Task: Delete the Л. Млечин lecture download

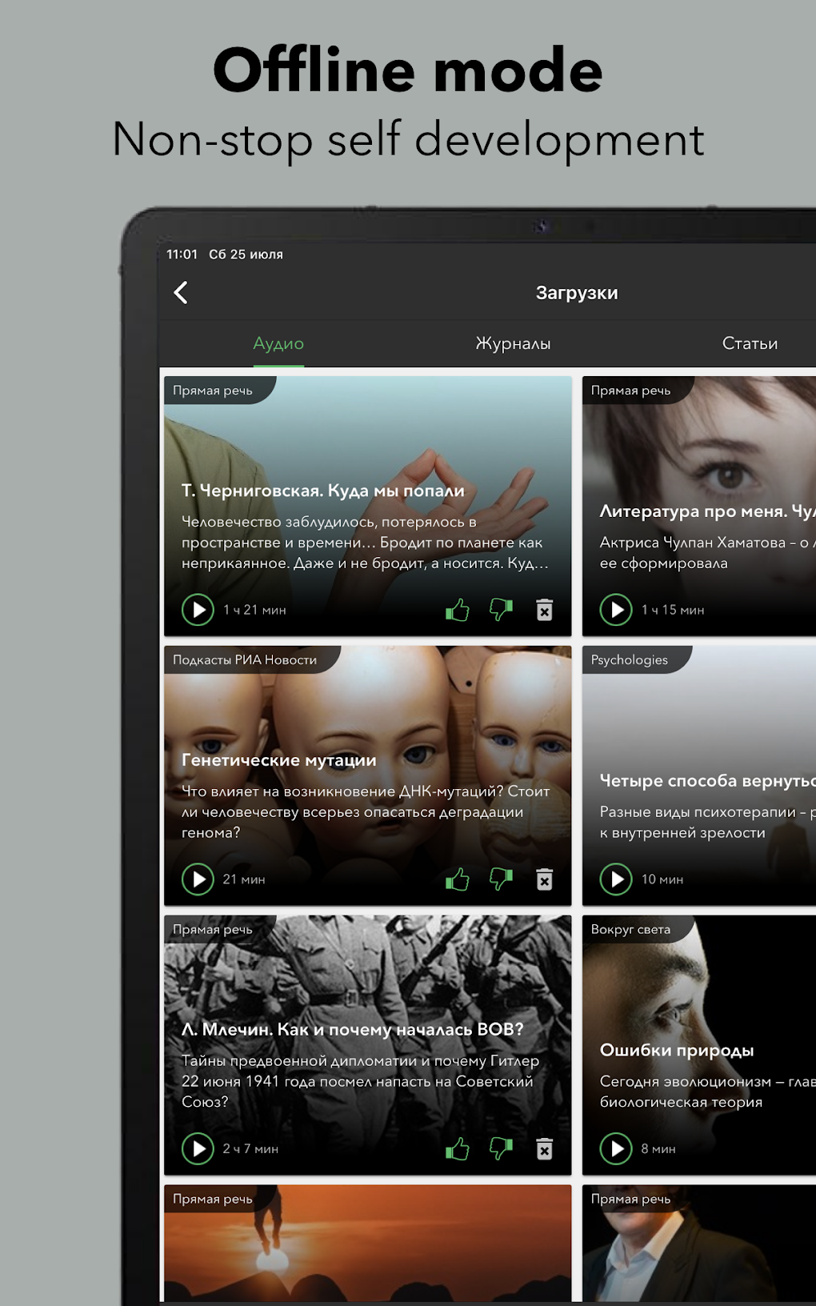Action: [x=545, y=1149]
